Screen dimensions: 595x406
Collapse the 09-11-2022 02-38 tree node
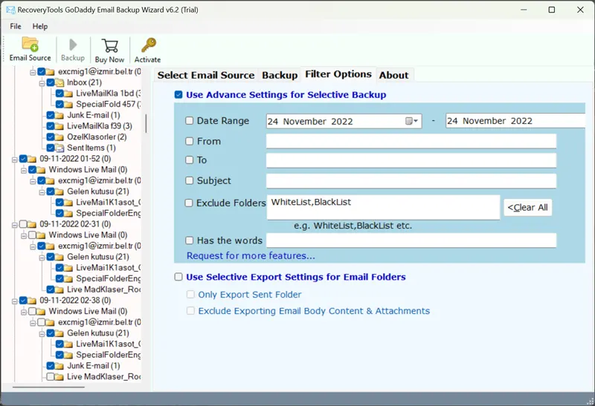(x=15, y=301)
